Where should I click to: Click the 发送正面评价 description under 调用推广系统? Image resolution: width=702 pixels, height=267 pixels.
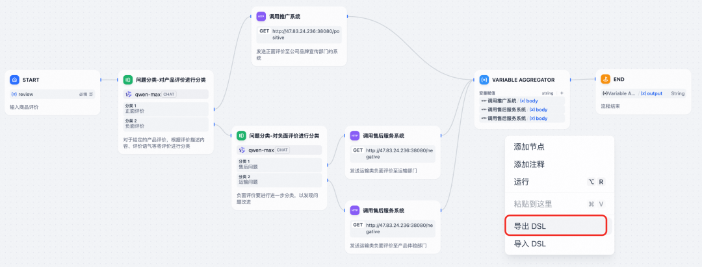[298, 55]
